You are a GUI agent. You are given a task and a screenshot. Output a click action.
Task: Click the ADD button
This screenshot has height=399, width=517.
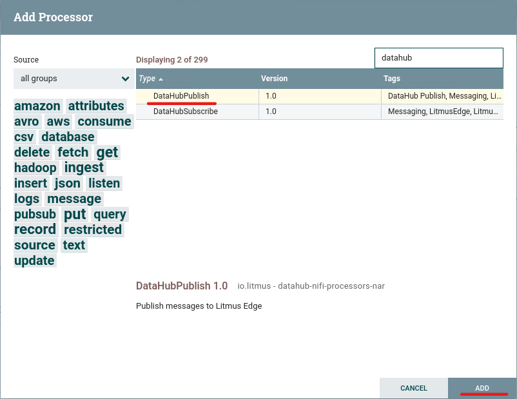(482, 388)
